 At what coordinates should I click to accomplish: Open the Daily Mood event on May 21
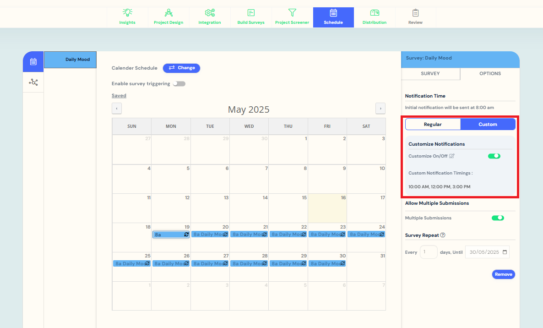click(x=249, y=235)
